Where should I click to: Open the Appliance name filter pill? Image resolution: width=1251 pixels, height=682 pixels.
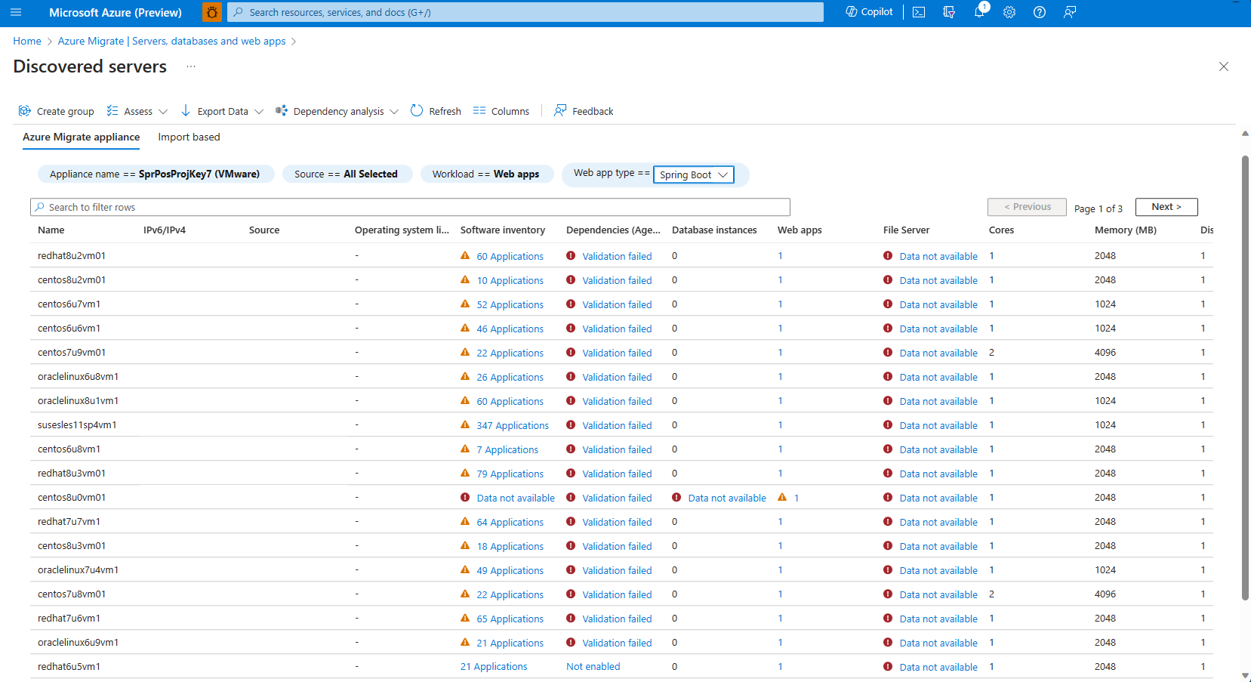point(156,174)
